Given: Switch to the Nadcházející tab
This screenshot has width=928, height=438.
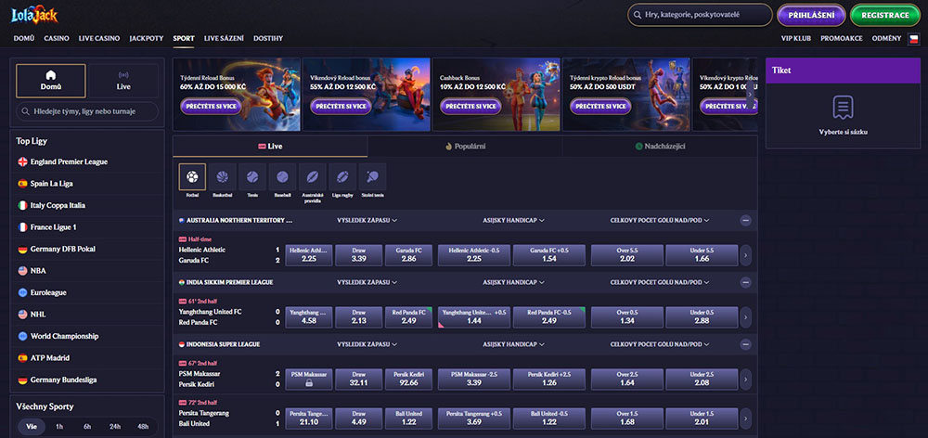Looking at the screenshot, I should point(660,147).
